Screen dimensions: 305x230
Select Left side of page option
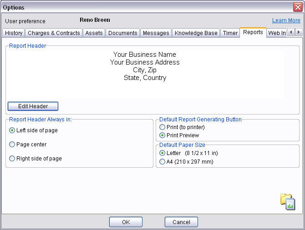(x=12, y=130)
